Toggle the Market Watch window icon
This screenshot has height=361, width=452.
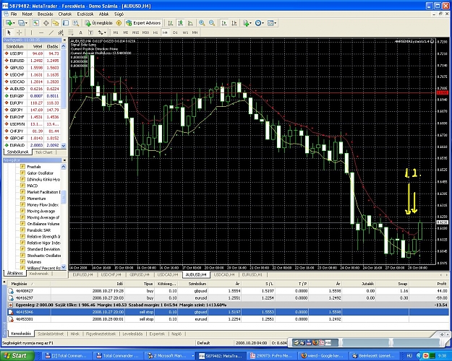point(35,23)
